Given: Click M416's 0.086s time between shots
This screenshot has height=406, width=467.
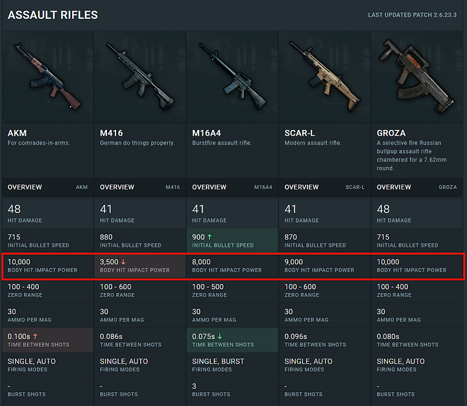Looking at the screenshot, I should 111,336.
